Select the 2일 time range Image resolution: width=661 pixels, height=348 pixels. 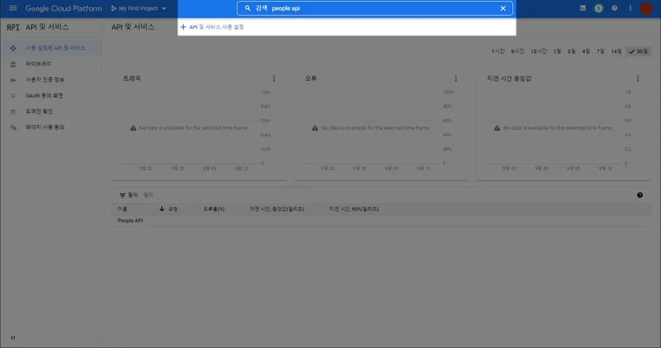571,52
